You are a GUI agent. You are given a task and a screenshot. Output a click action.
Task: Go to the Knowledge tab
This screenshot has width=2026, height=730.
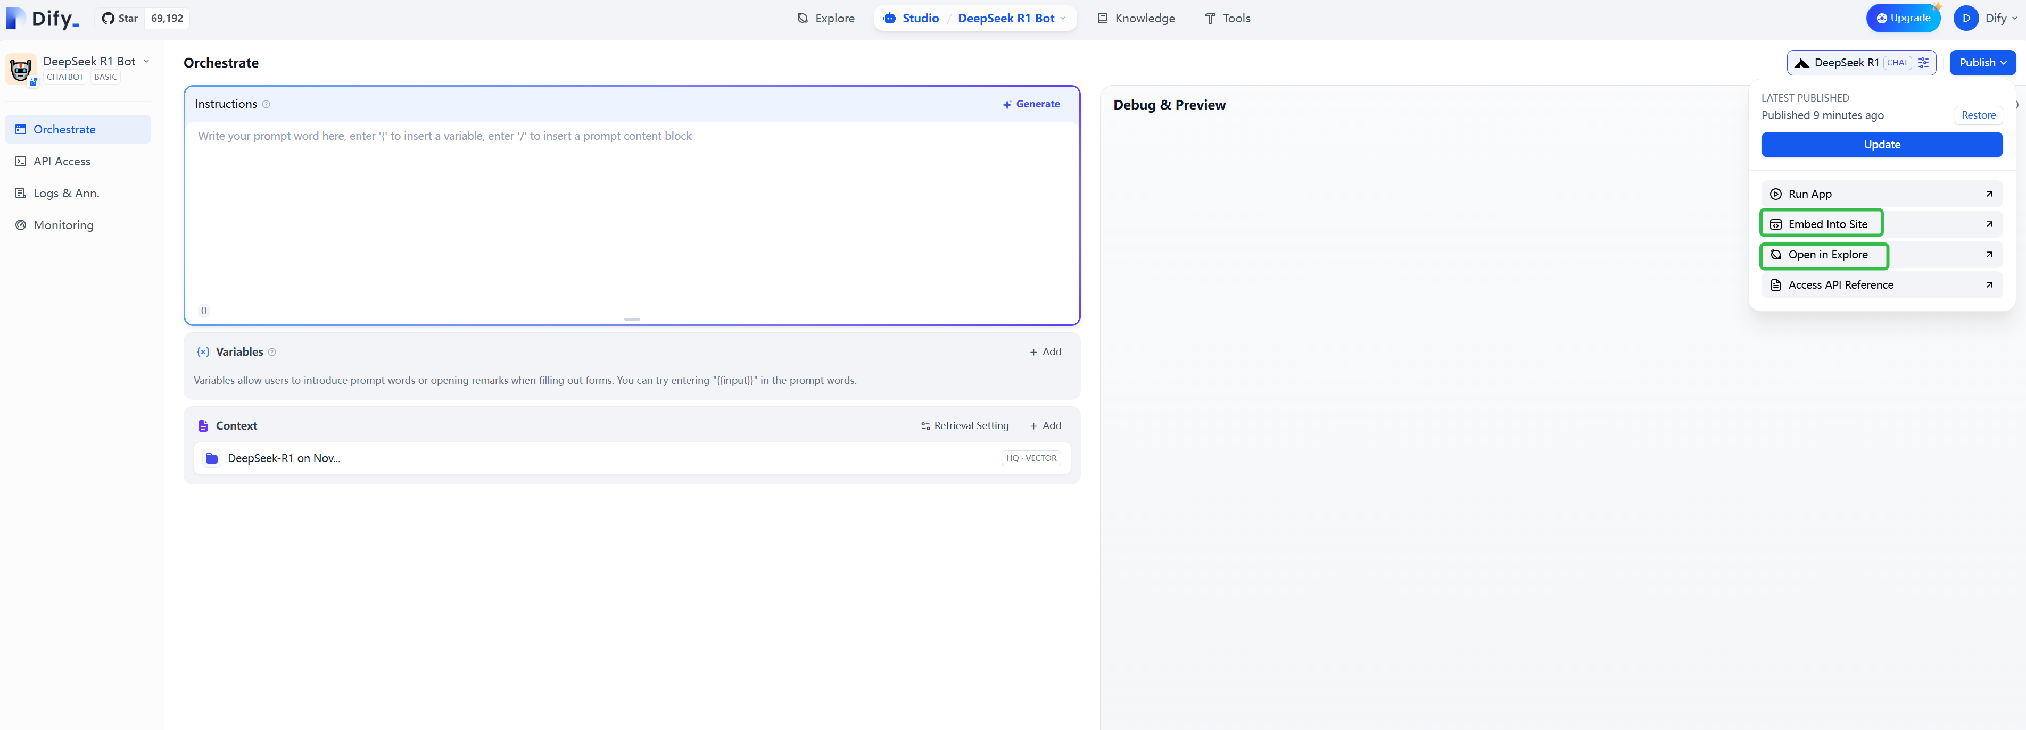tap(1136, 18)
